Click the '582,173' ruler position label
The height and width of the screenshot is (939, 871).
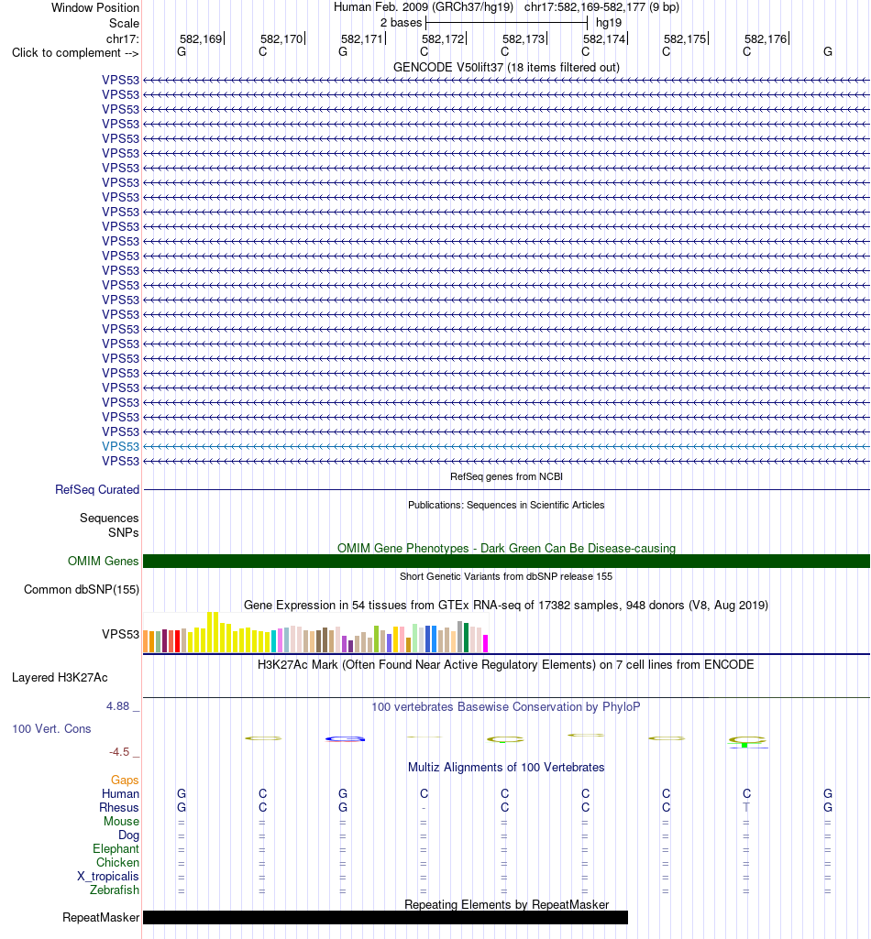point(524,38)
